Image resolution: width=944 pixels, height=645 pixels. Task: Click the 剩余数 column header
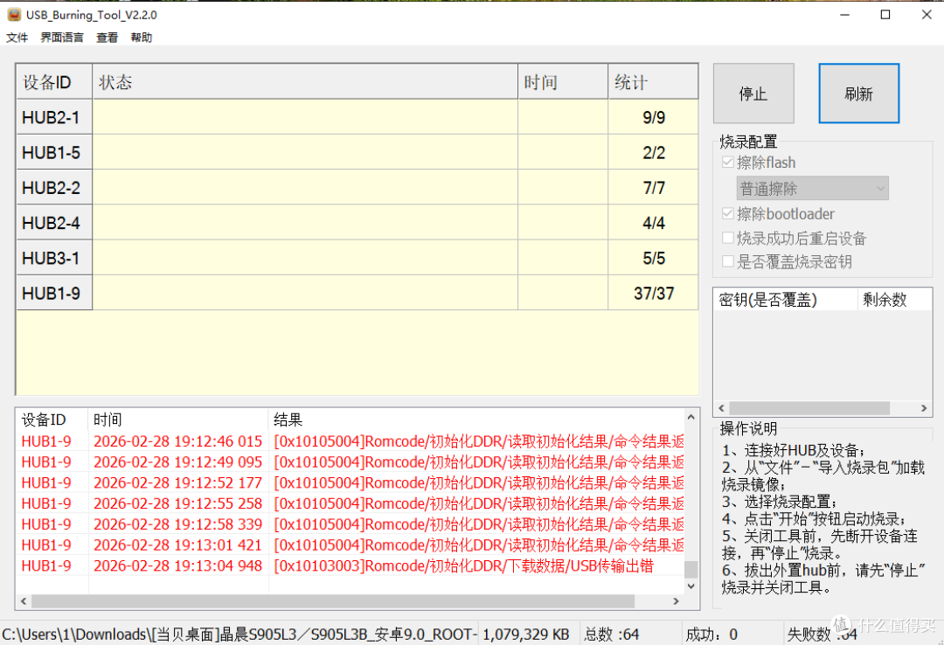895,300
